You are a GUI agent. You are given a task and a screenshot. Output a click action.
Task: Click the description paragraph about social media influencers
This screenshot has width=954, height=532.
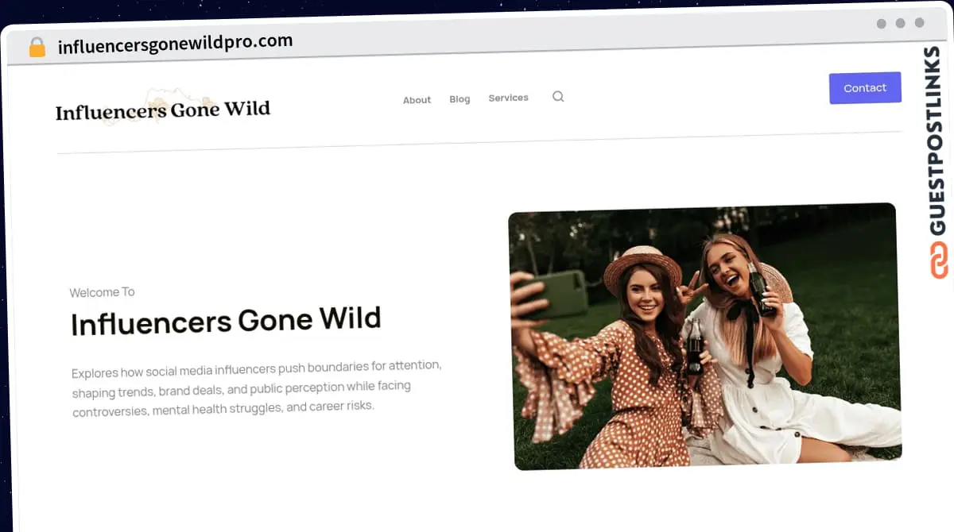[x=256, y=387]
